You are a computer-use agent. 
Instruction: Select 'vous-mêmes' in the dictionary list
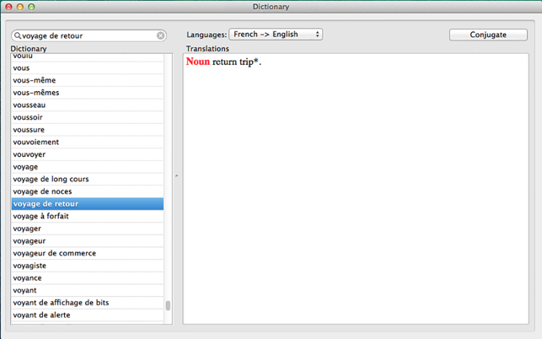[x=88, y=93]
